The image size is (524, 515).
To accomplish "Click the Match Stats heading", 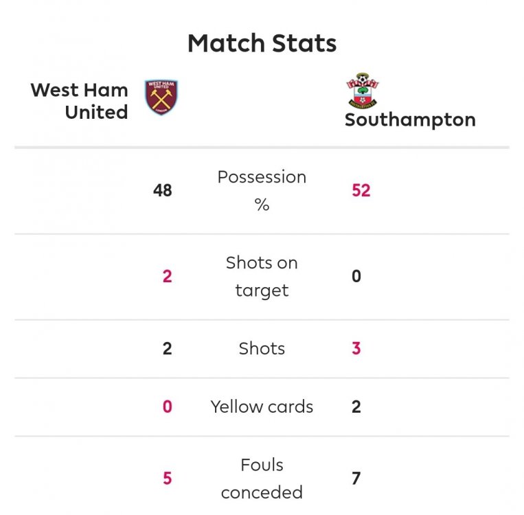I will point(262,43).
